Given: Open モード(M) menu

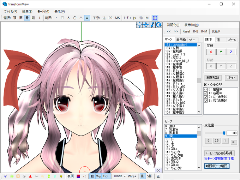Looking at the screenshot, I should [43, 12].
